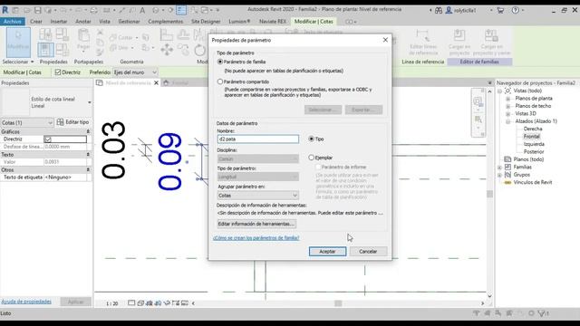
Task: Open the Cotas (1) selector dropdown
Action: [27, 122]
